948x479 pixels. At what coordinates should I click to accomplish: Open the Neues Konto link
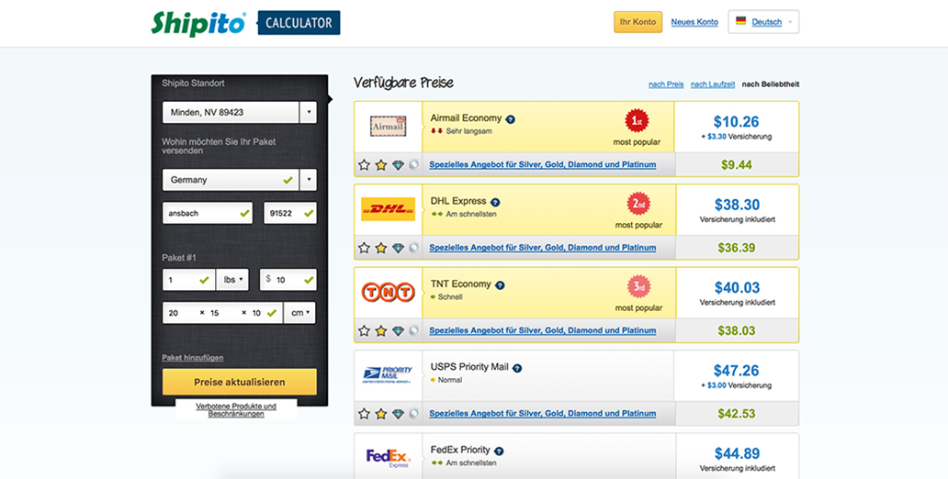click(694, 22)
